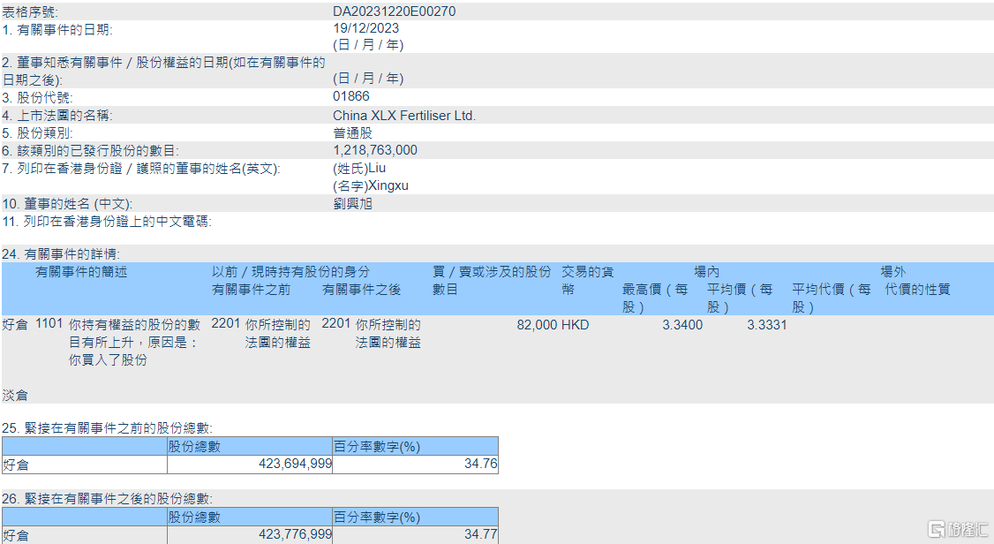This screenshot has width=994, height=544.
Task: Click heading 26. 緊接在有關事件之後的股份總數
Action: (x=107, y=499)
